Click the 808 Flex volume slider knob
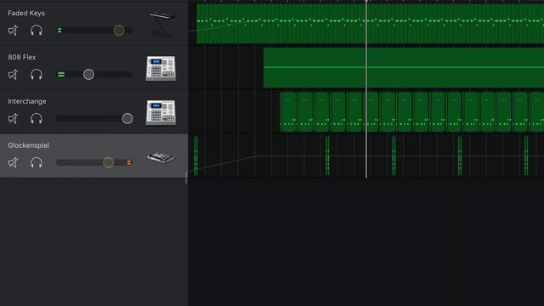 click(88, 74)
